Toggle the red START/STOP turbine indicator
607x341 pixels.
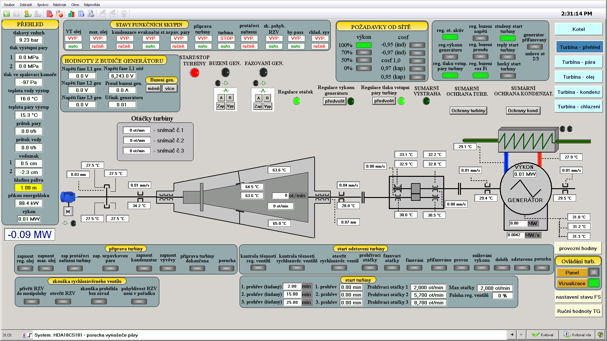pyautogui.click(x=194, y=73)
